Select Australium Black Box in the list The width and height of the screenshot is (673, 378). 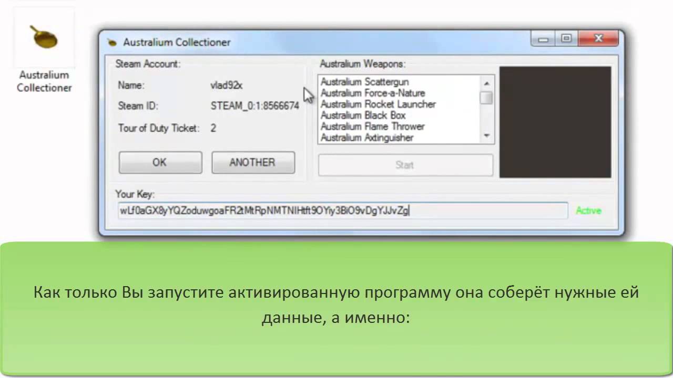point(399,115)
